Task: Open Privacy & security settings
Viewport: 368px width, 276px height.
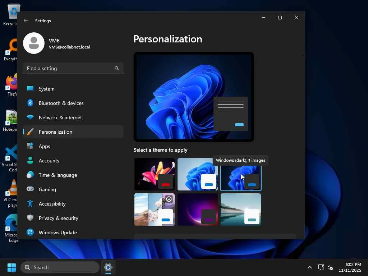Action: tap(73, 218)
